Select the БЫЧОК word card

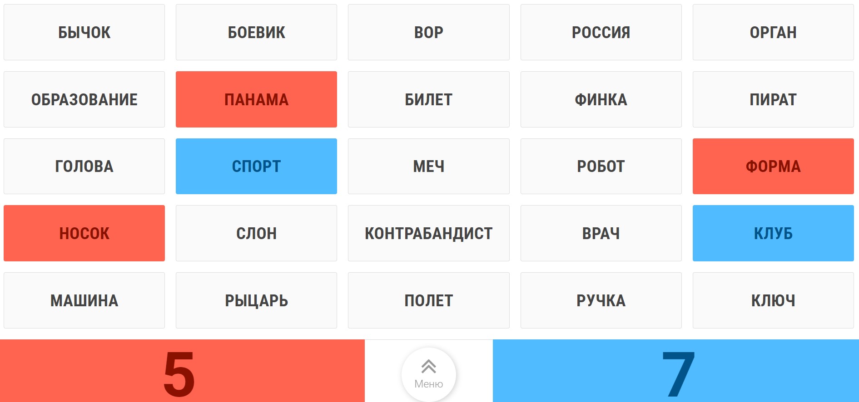click(84, 32)
